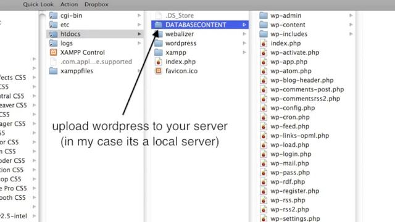The height and width of the screenshot is (222, 395).
Task: Select wp-load.php in the list
Action: tap(289, 145)
